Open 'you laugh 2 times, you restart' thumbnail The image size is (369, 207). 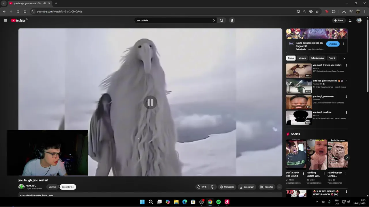coord(299,71)
